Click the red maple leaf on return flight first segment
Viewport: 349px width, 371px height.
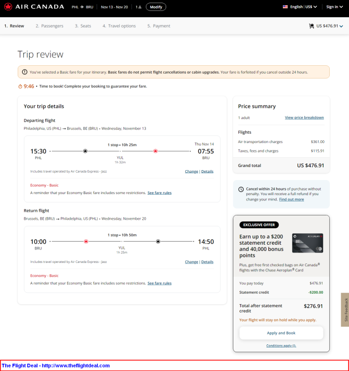click(86, 242)
